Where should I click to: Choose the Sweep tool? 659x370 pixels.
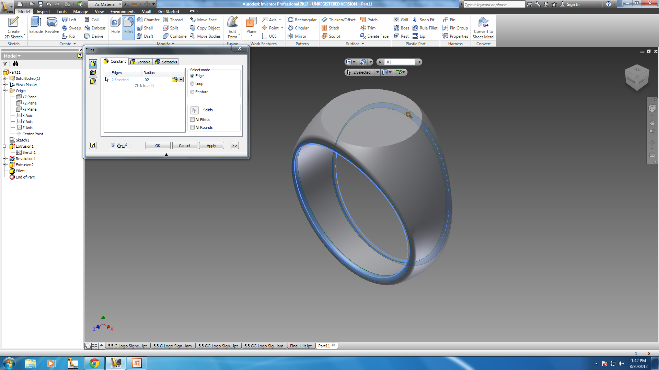pos(71,28)
